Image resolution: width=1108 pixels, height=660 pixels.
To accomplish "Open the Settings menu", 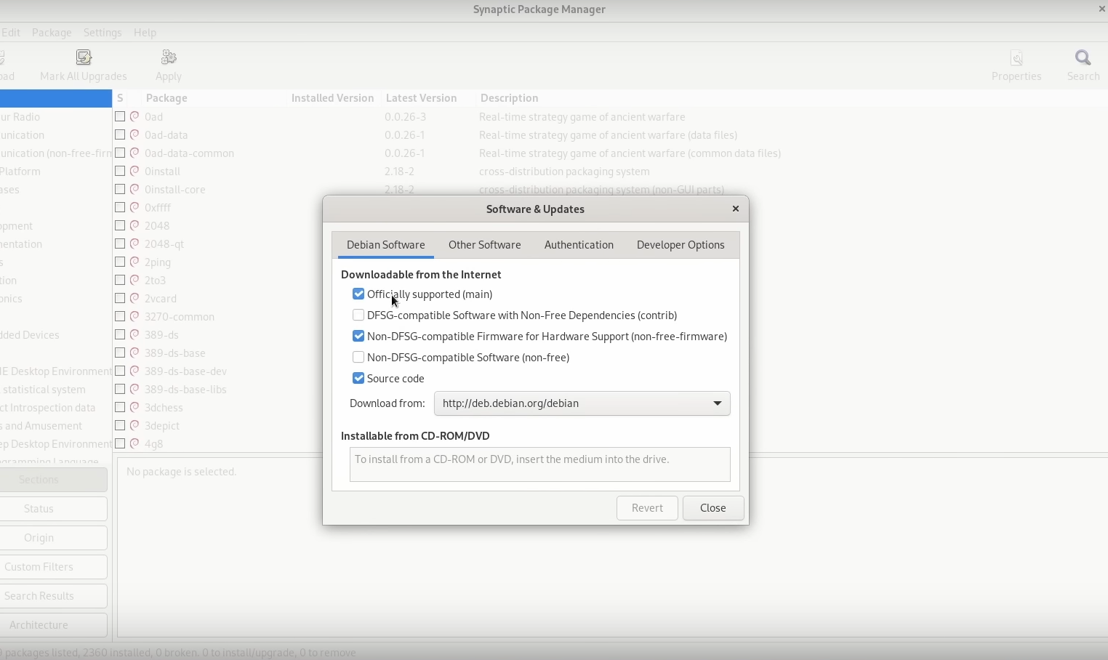I will pyautogui.click(x=103, y=33).
